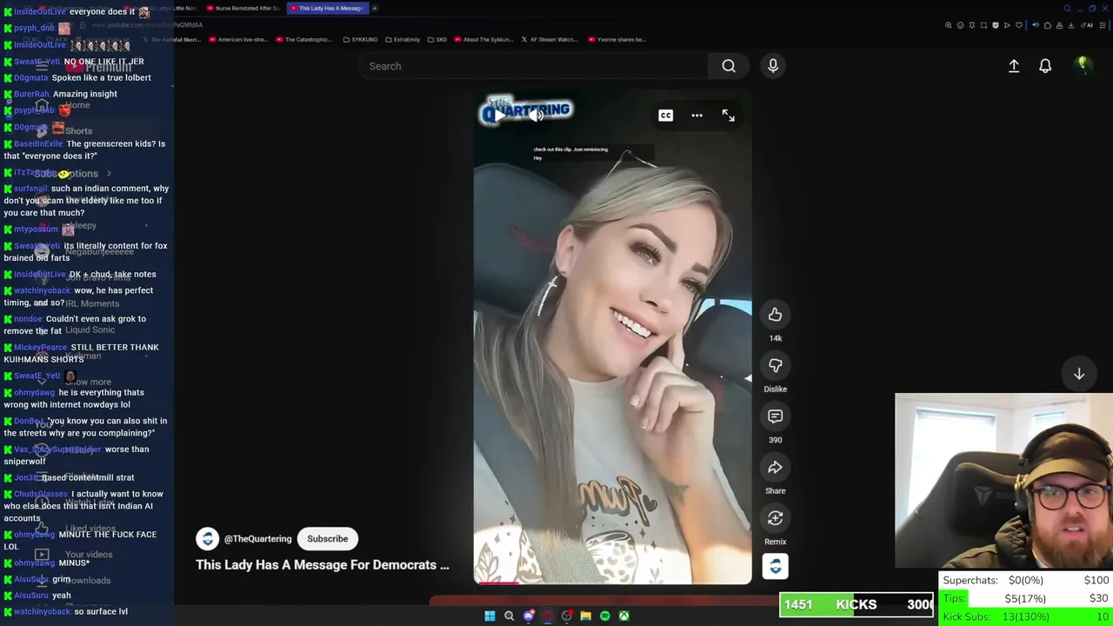Open Xbox app from taskbar
This screenshot has height=626, width=1113.
click(x=623, y=616)
